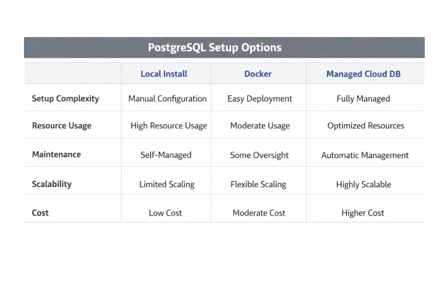Click the Maintenance row label
Image resolution: width=448 pixels, height=299 pixels.
(x=56, y=154)
